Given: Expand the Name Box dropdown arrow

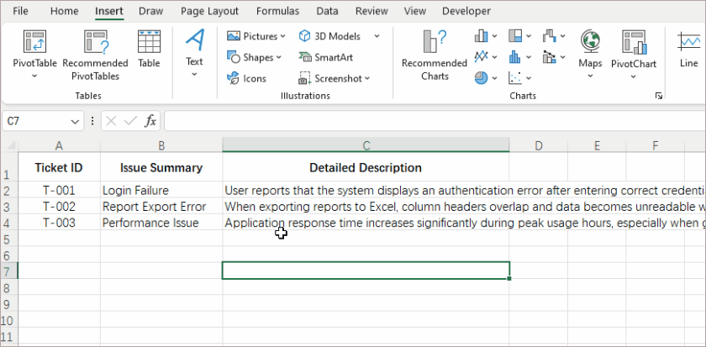Looking at the screenshot, I should pos(76,122).
